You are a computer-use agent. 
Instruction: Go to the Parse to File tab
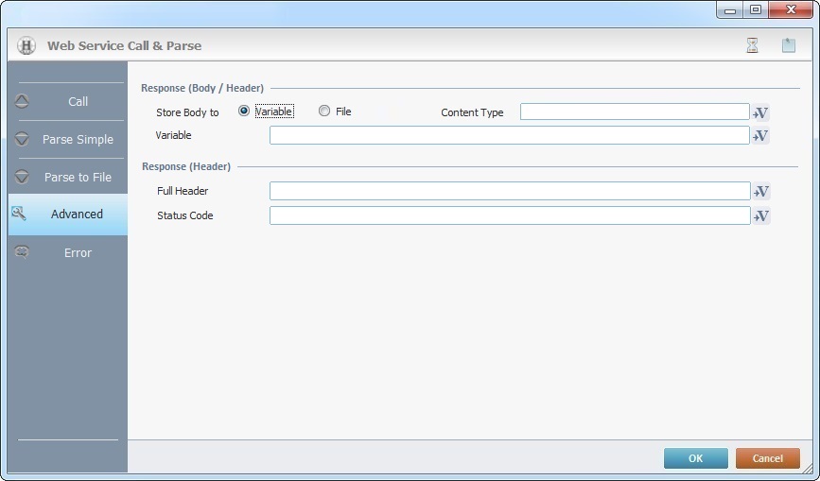pyautogui.click(x=78, y=178)
